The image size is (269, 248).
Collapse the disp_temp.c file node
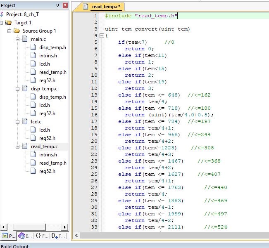coord(17,89)
